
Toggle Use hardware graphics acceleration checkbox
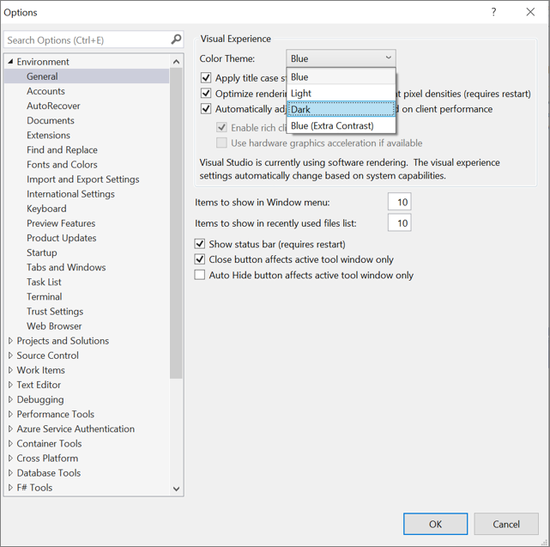pyautogui.click(x=221, y=143)
